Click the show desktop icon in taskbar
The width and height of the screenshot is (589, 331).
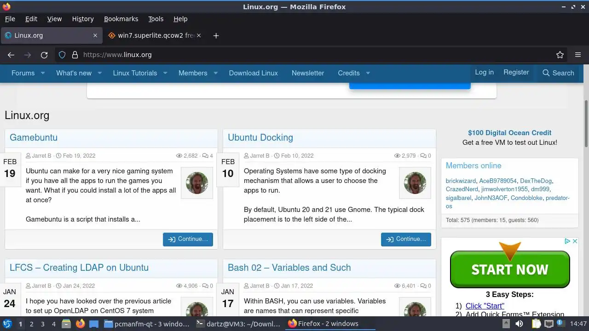tap(93, 324)
